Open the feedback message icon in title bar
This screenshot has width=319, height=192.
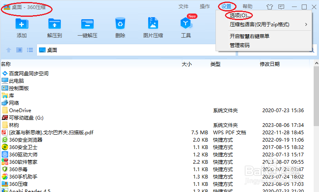tap(281, 7)
